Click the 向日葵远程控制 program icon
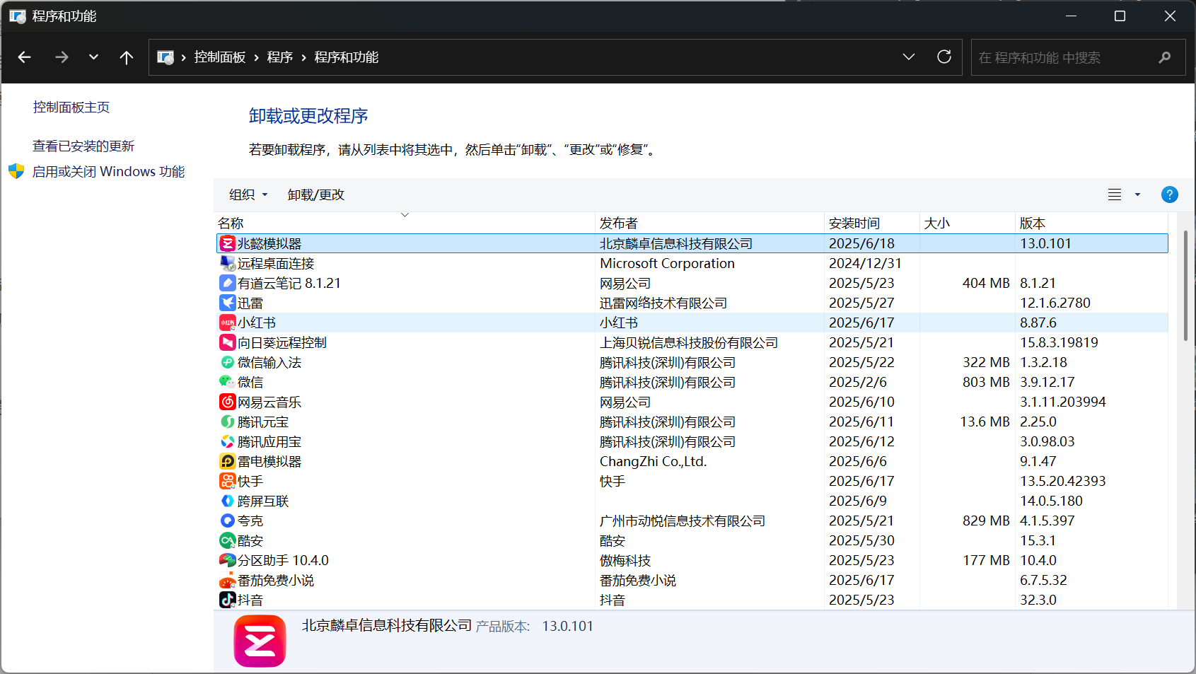The width and height of the screenshot is (1196, 674). (x=227, y=342)
